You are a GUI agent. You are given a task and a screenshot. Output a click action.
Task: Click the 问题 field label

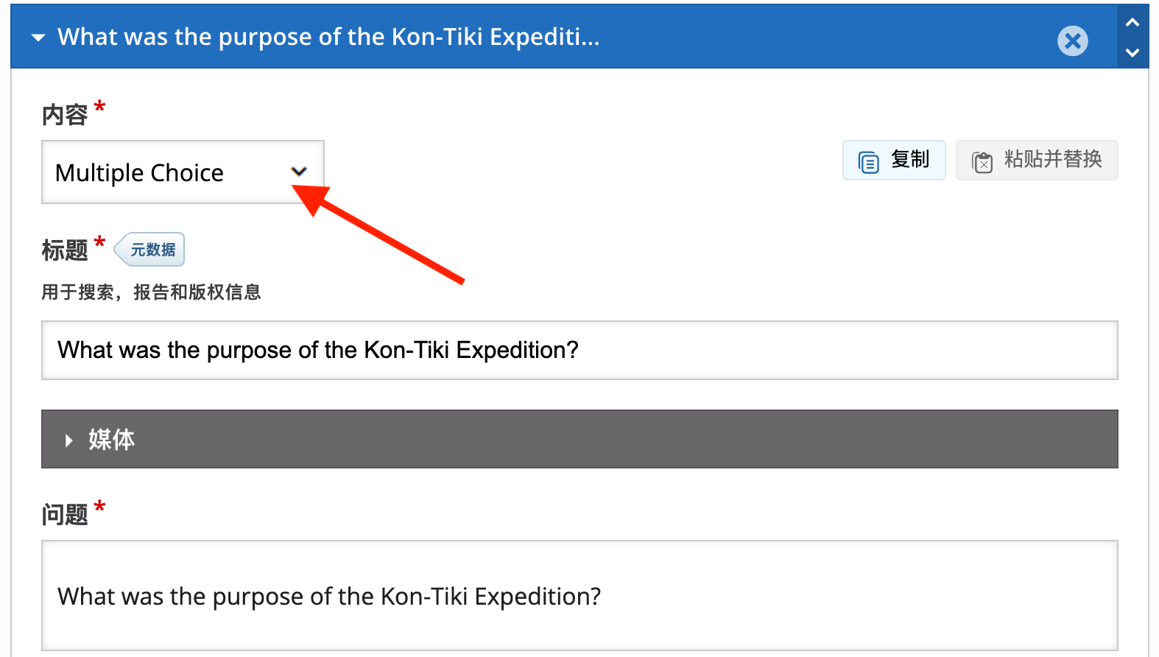point(65,514)
